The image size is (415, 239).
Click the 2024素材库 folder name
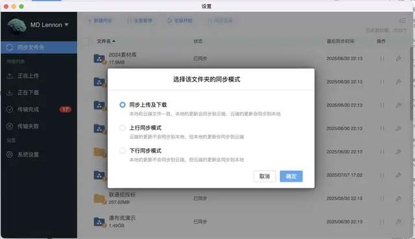[123, 55]
